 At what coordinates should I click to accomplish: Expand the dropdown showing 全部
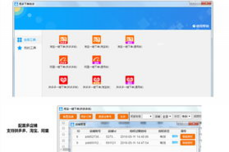(x=167, y=116)
